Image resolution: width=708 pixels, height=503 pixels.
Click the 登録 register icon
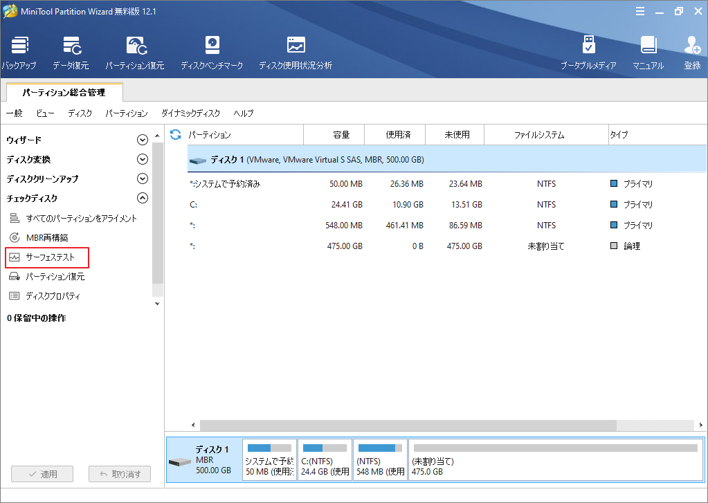click(692, 53)
